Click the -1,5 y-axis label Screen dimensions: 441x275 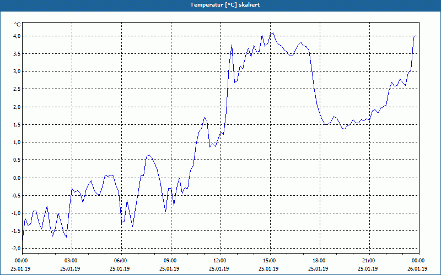[x=16, y=230]
